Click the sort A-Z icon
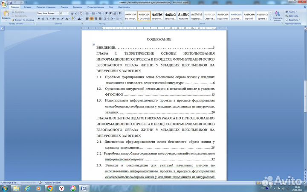 point(115,13)
